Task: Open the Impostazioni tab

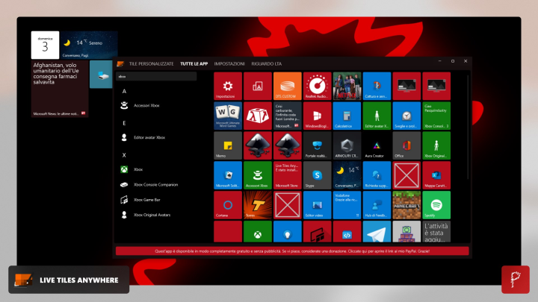Action: [229, 63]
